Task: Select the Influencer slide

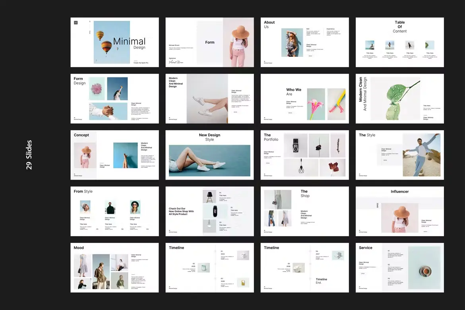Action: (x=399, y=211)
